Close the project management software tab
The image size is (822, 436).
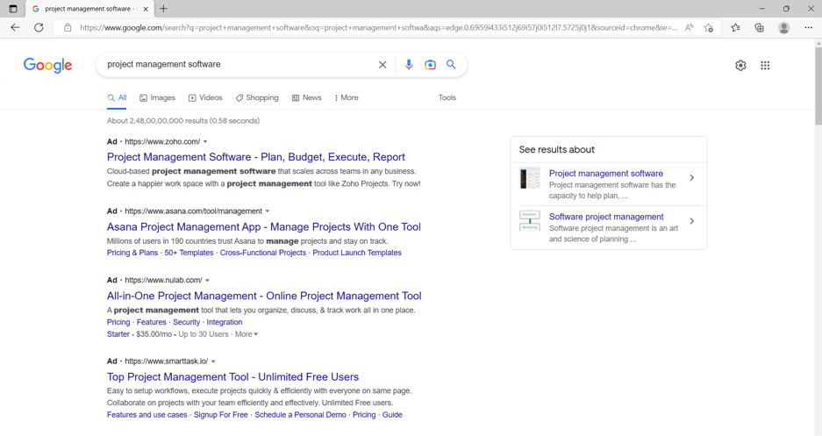(146, 9)
